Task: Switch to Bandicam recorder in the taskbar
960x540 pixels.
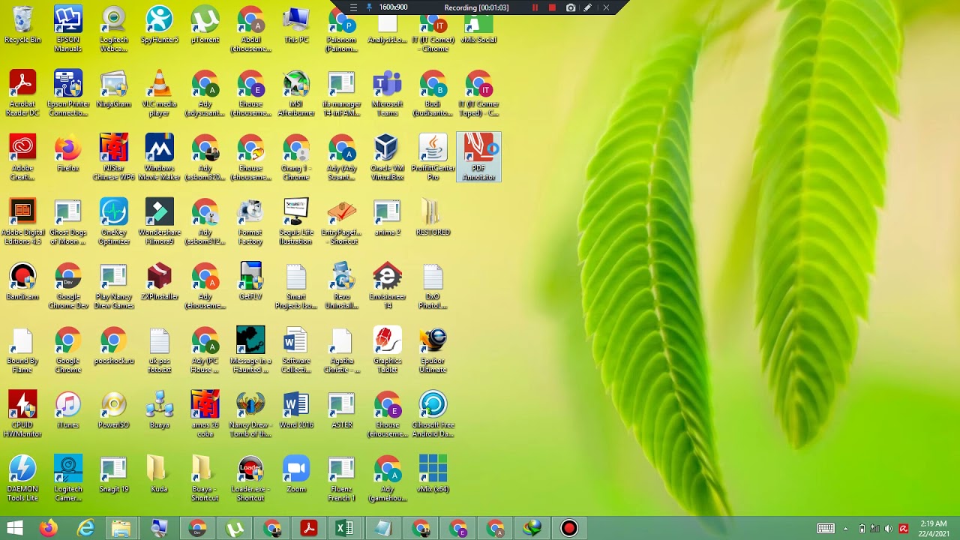Action: [569, 528]
